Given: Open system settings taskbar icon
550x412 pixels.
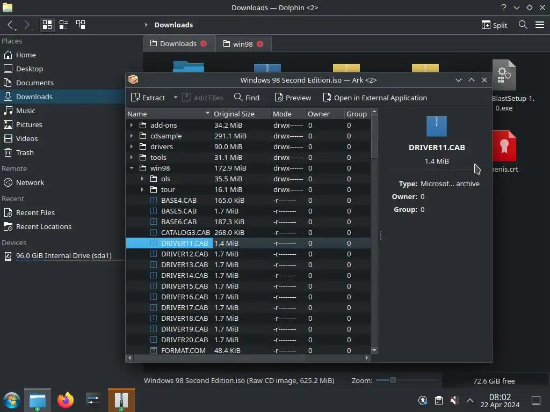Looking at the screenshot, I should 93,400.
